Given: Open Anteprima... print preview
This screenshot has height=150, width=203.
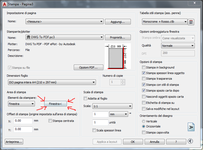Looking at the screenshot, I should [x=14, y=142].
